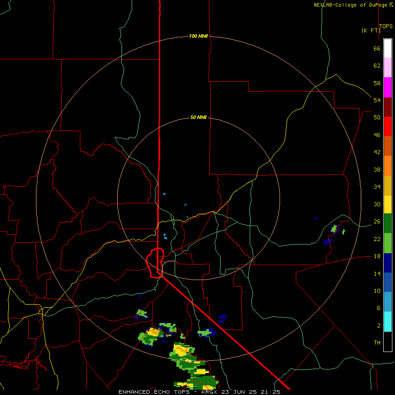
Task: Click legend value "46"
Action: 377,135
